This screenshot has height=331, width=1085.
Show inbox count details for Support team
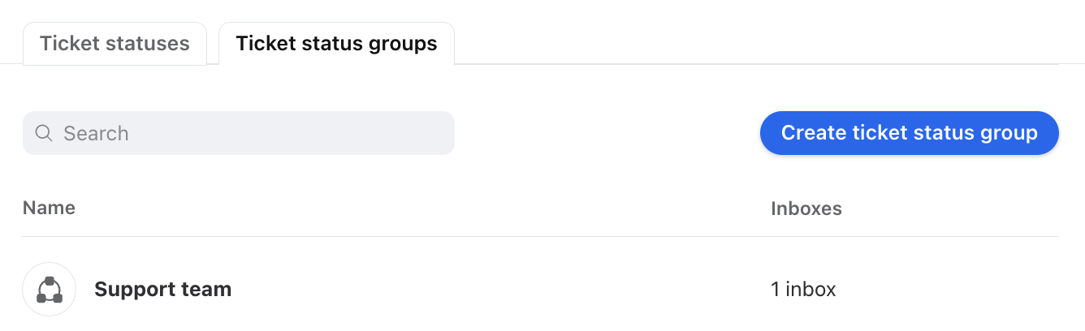803,289
